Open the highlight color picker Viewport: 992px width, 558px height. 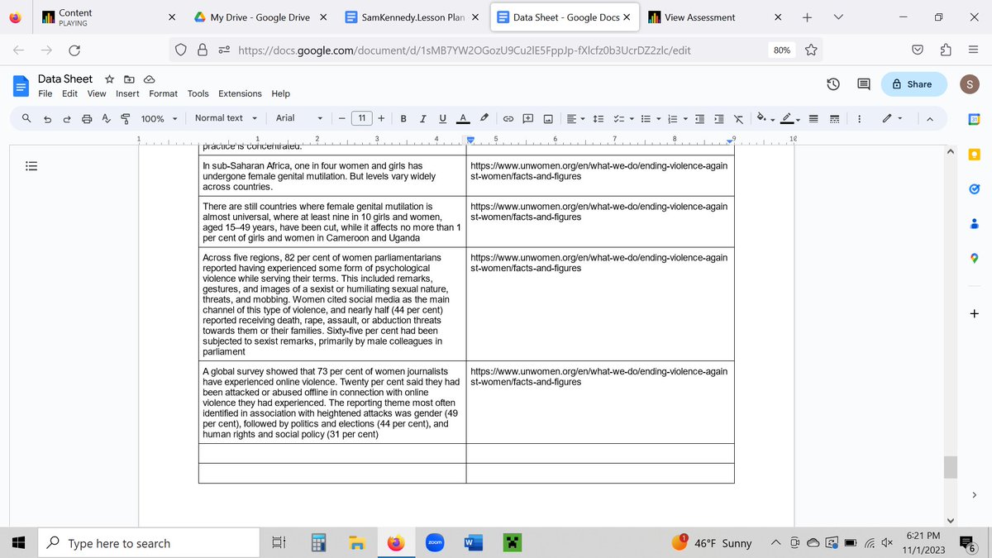(x=484, y=118)
